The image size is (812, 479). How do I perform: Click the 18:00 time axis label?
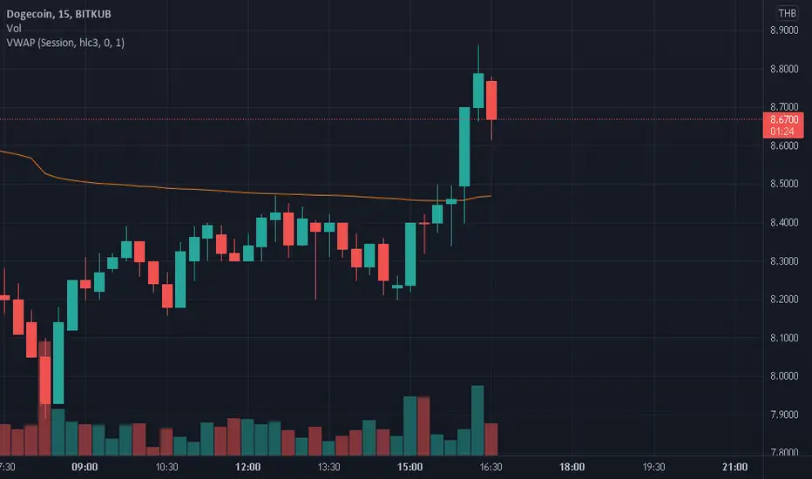click(x=572, y=467)
